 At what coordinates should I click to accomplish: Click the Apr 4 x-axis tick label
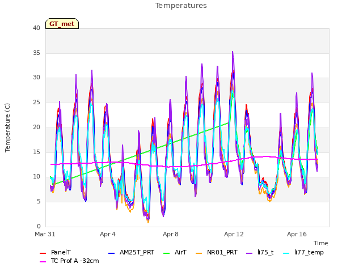pyautogui.click(x=108, y=234)
